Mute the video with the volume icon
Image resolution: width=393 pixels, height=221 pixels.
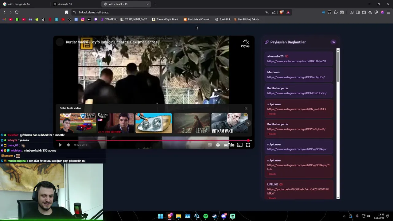(68, 145)
